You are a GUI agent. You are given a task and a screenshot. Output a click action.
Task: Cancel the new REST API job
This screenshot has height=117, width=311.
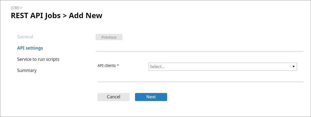(113, 97)
